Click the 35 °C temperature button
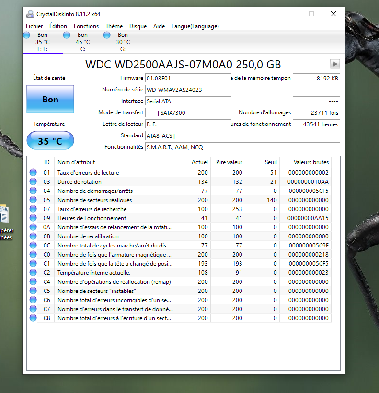This screenshot has width=379, height=393. point(50,141)
